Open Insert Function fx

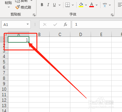click(x=65, y=24)
